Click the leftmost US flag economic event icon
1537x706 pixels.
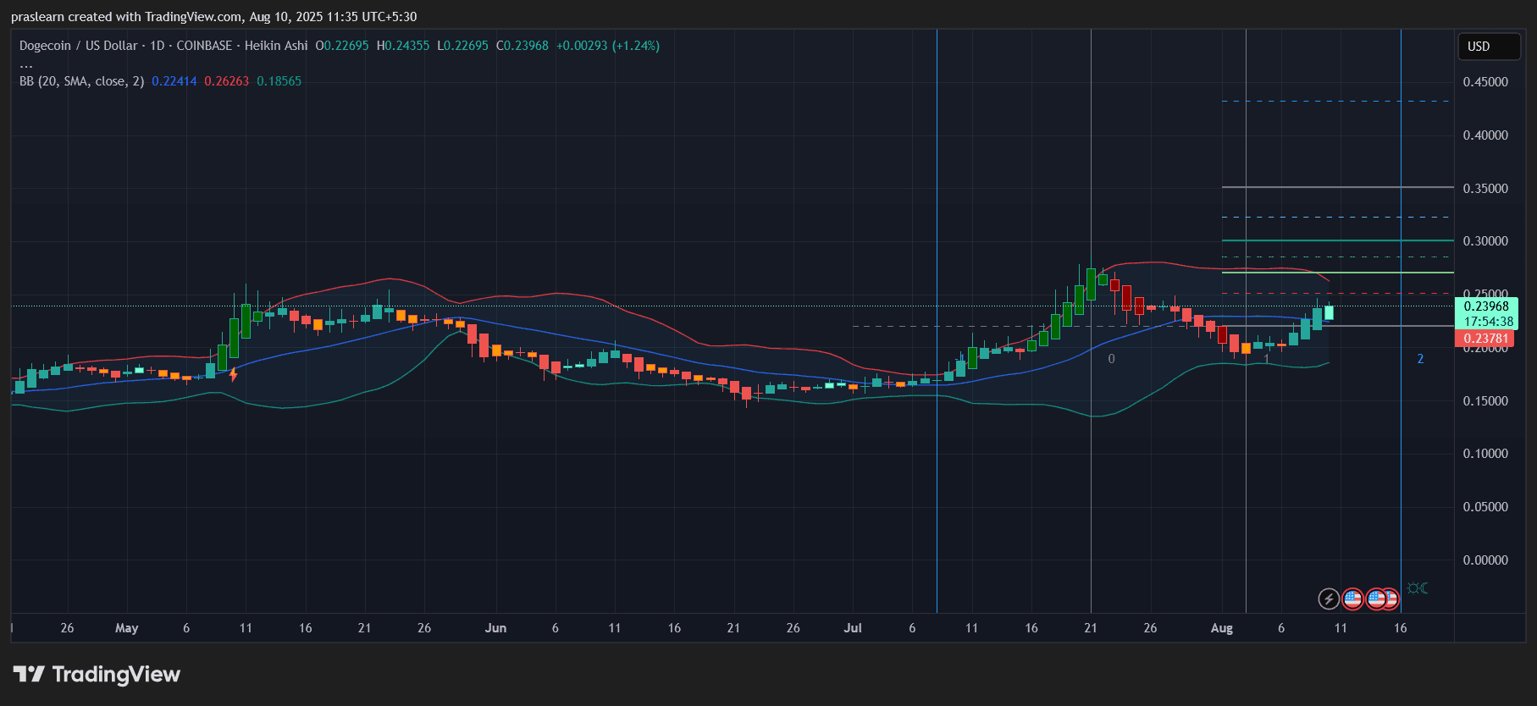(x=1352, y=599)
